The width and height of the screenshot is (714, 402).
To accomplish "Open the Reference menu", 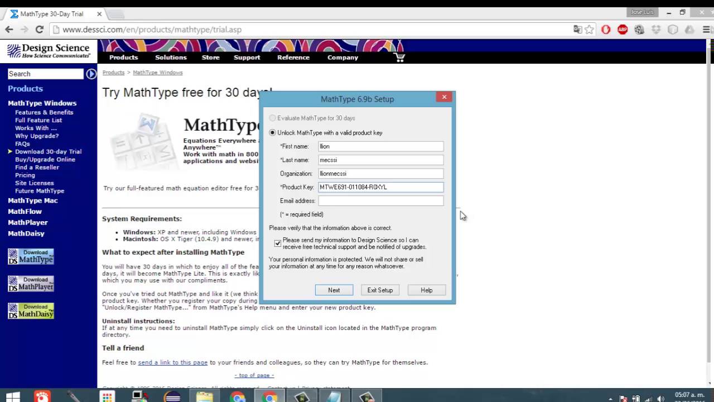I will tap(293, 57).
